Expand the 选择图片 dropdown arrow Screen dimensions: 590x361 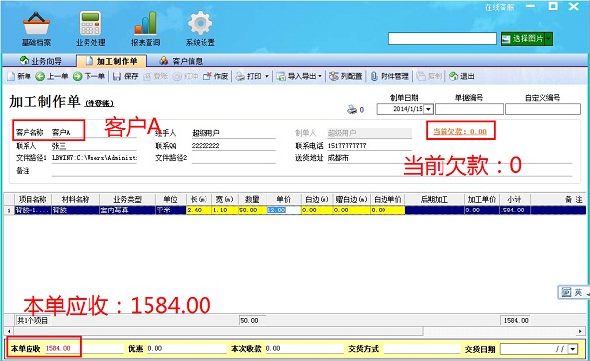[549, 38]
